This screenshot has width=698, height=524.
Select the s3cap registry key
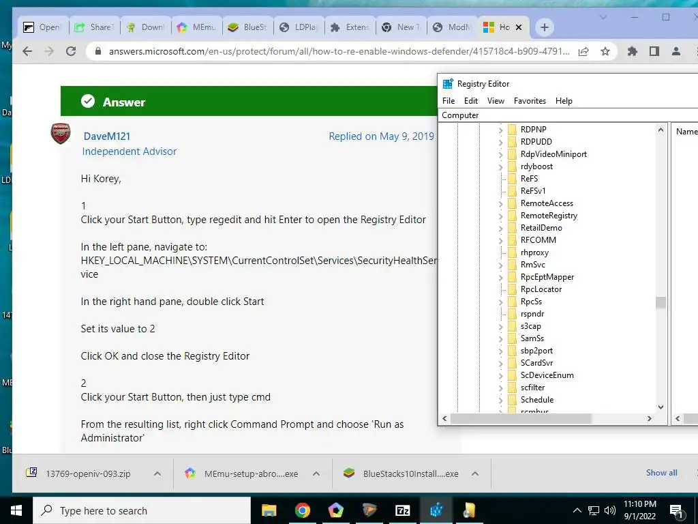point(530,326)
